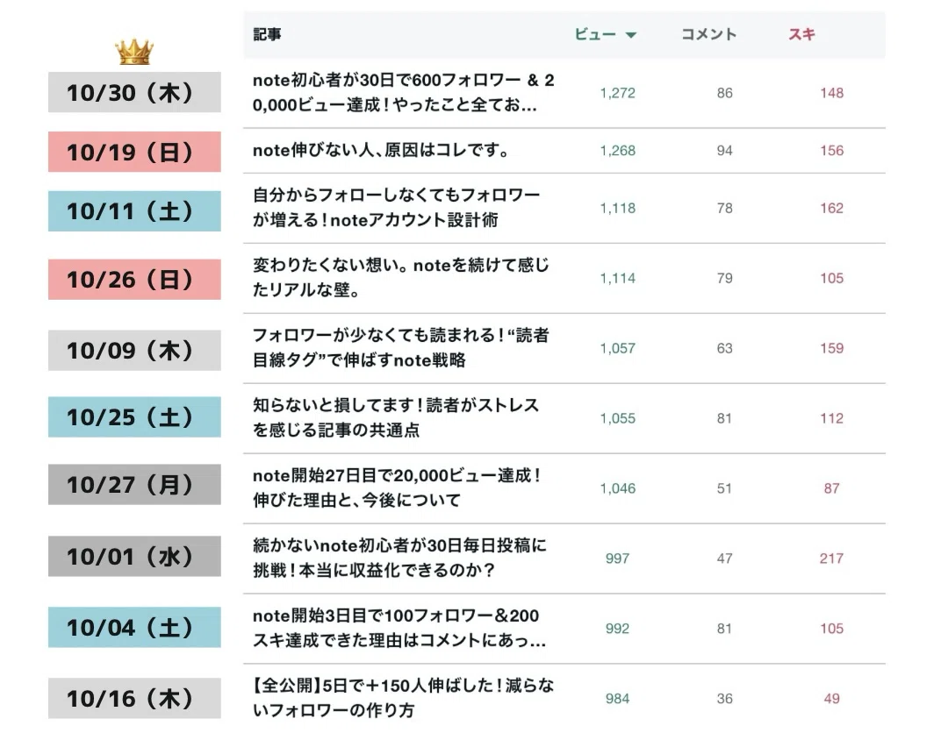
Task: Open article note開始3日目で100フォロワー
Action: pyautogui.click(x=399, y=628)
